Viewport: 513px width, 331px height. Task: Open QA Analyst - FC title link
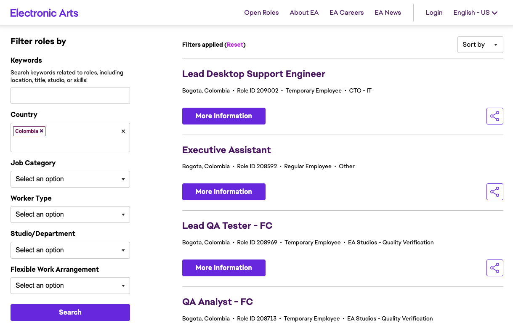(x=218, y=302)
